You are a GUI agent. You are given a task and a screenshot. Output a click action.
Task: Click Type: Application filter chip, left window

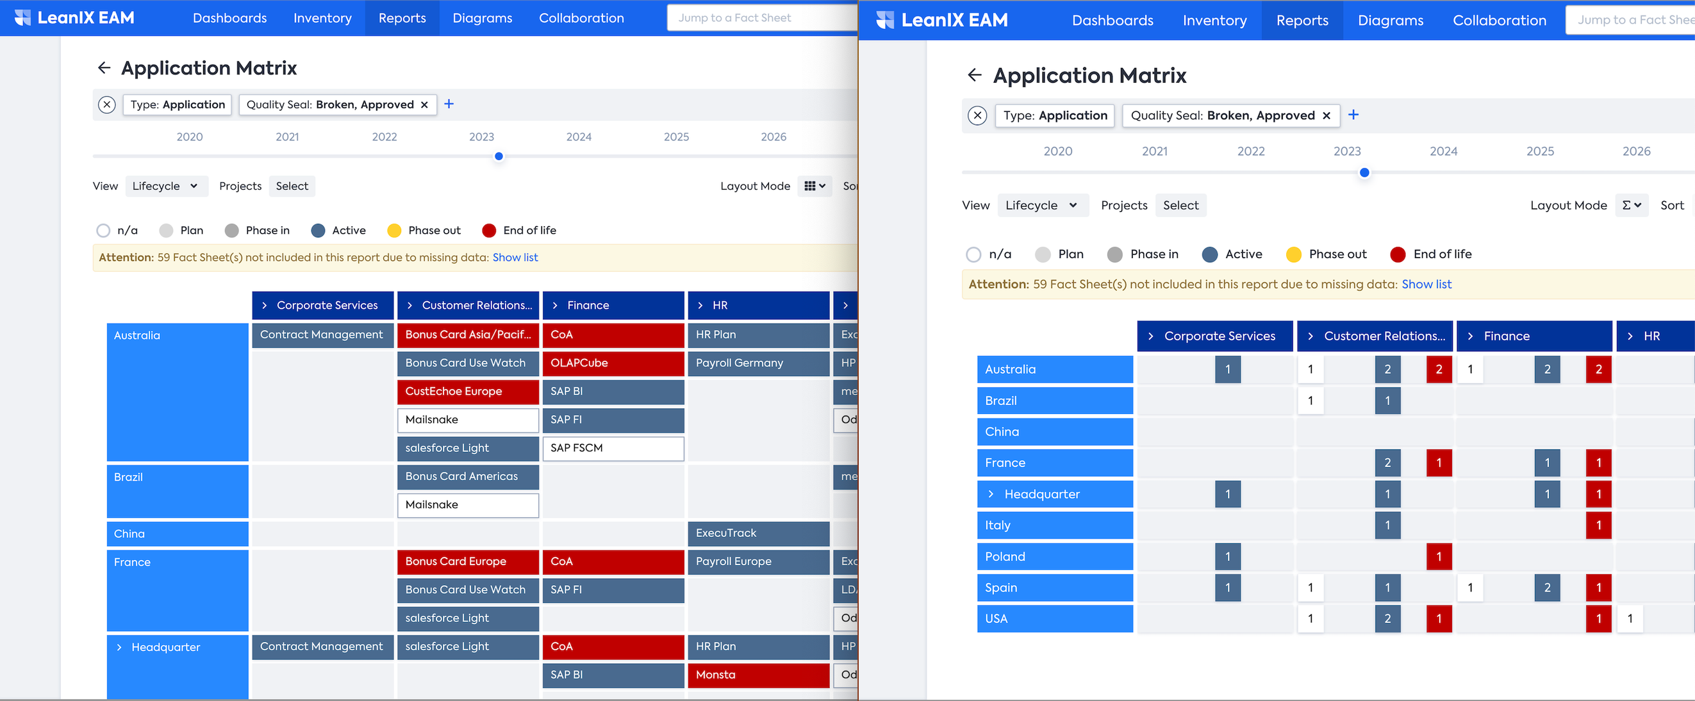pos(177,104)
